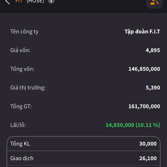167x167 pixels.
Task: Tap green profit 14,850,000 (10.11 %)
Action: pos(133,125)
